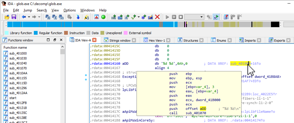Image resolution: width=294 pixels, height=123 pixels.
Task: Pause the debugger process
Action: pos(174,17)
